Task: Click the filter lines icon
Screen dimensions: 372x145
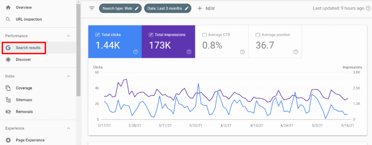Action: click(92, 8)
